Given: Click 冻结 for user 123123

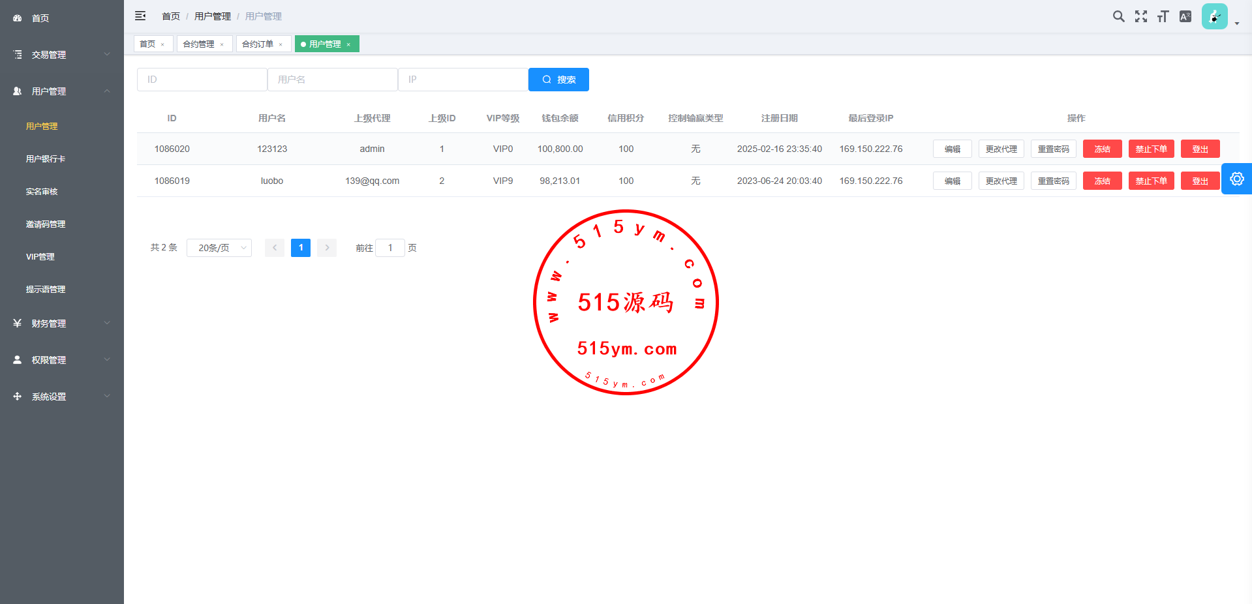Looking at the screenshot, I should (x=1102, y=149).
